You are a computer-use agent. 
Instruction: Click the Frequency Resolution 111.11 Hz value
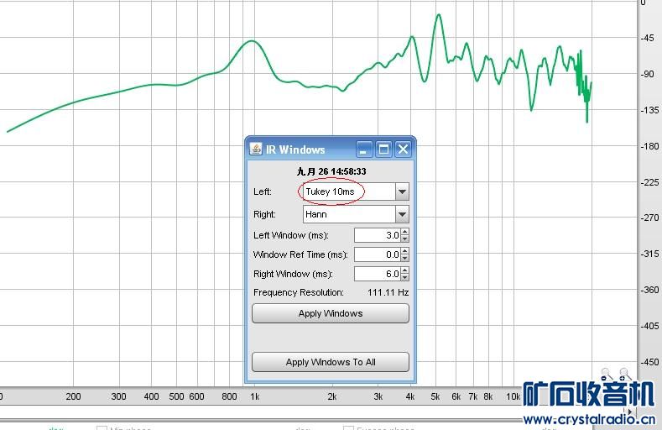point(388,292)
